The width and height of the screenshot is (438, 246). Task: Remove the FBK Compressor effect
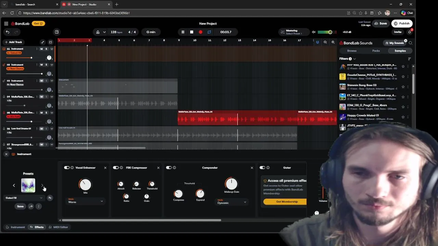[x=158, y=168]
